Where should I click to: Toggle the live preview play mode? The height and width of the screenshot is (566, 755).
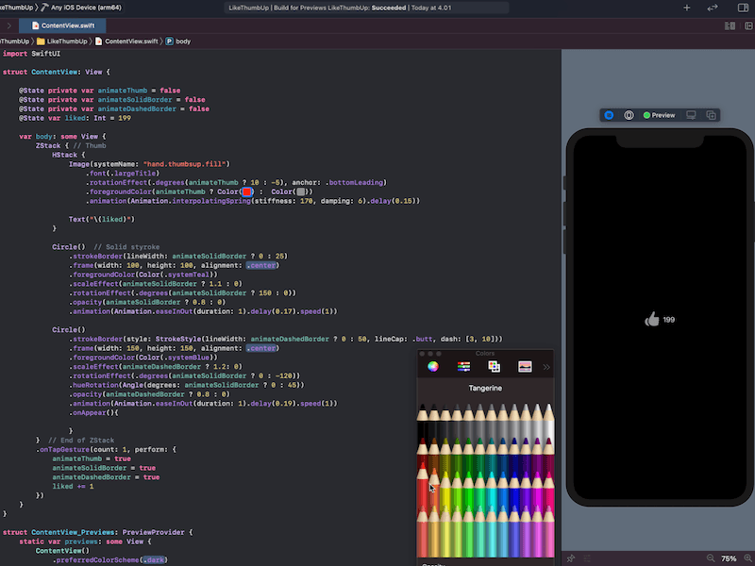(609, 115)
